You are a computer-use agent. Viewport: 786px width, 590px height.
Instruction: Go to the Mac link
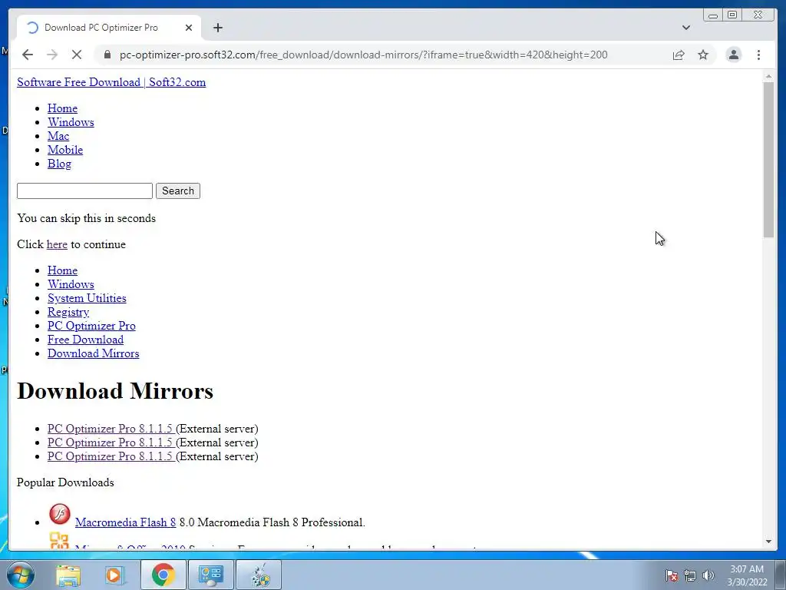tap(58, 136)
